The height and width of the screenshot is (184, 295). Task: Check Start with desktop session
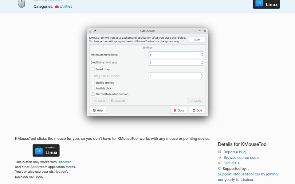click(93, 94)
